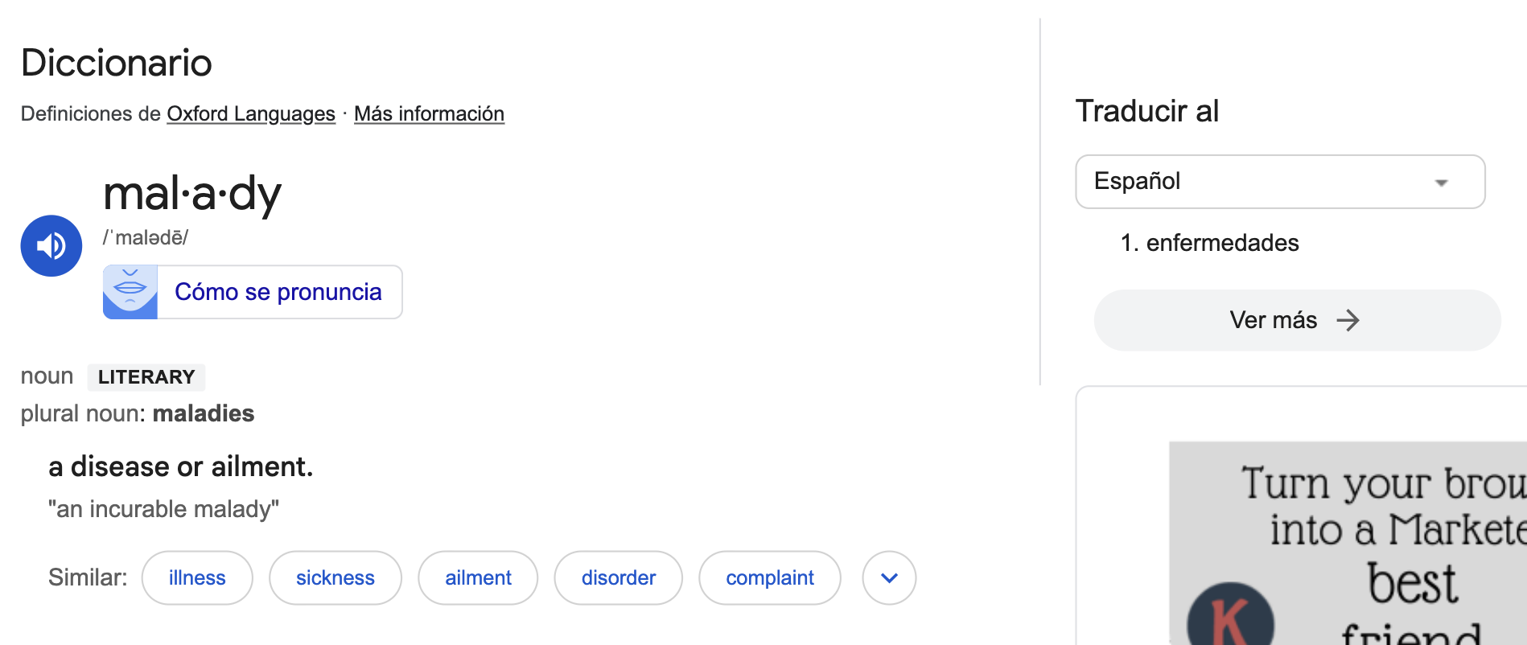
Task: Select the sickness synonym chip
Action: [335, 577]
